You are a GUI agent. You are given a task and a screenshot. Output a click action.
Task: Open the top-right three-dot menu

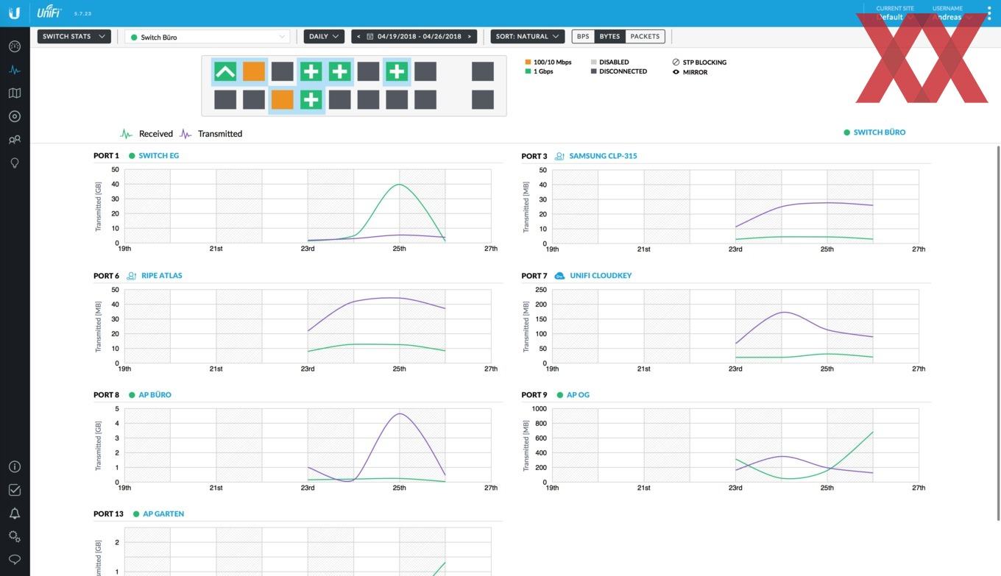click(989, 13)
